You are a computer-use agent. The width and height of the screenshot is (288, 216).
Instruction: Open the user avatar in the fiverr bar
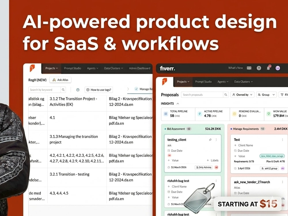[x=278, y=68]
